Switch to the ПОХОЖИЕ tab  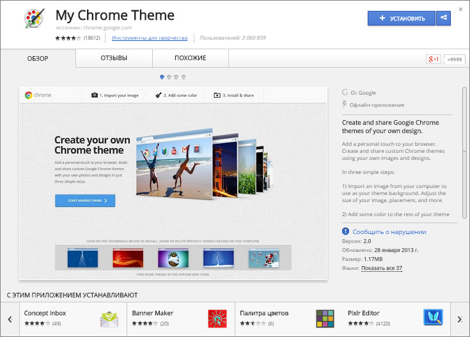(x=190, y=58)
